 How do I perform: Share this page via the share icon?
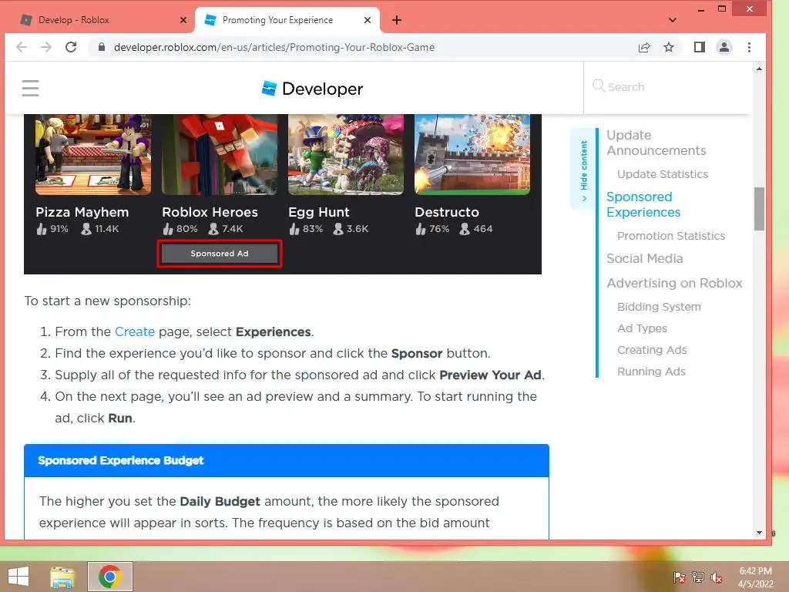[644, 47]
